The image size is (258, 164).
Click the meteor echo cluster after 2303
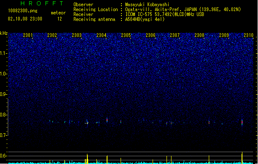pyautogui.click(x=87, y=122)
